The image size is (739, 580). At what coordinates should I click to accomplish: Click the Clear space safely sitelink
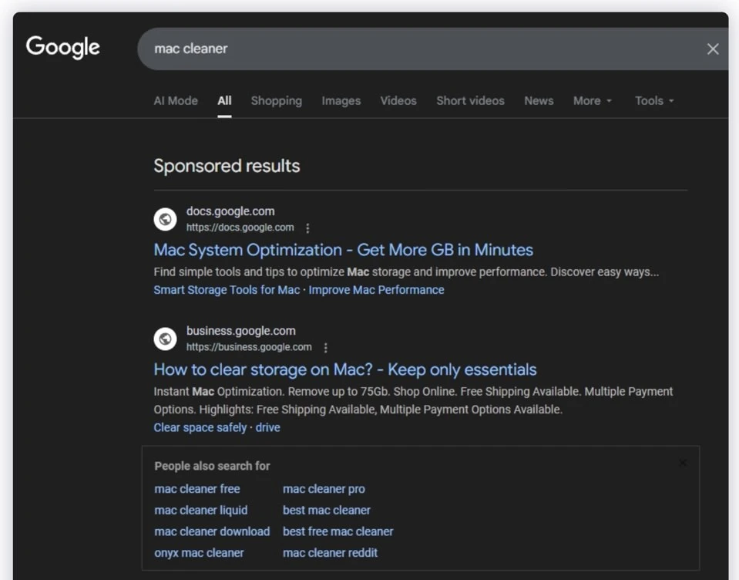200,427
